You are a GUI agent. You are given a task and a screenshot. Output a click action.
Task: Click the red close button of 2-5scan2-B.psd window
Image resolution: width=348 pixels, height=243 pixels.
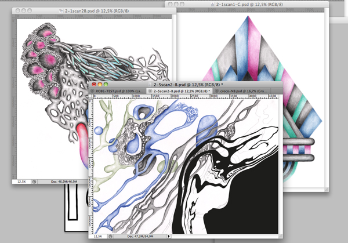[x=94, y=84]
